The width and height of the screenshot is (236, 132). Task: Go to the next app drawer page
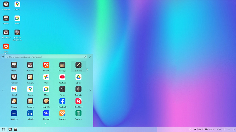tap(90, 90)
